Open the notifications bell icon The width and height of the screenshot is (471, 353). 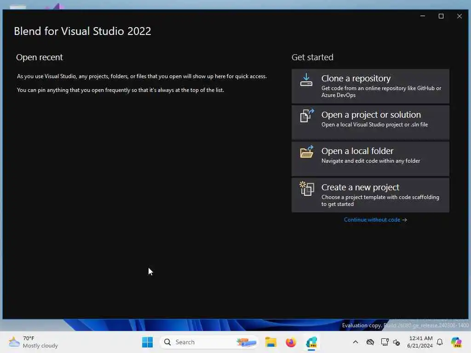(x=440, y=342)
